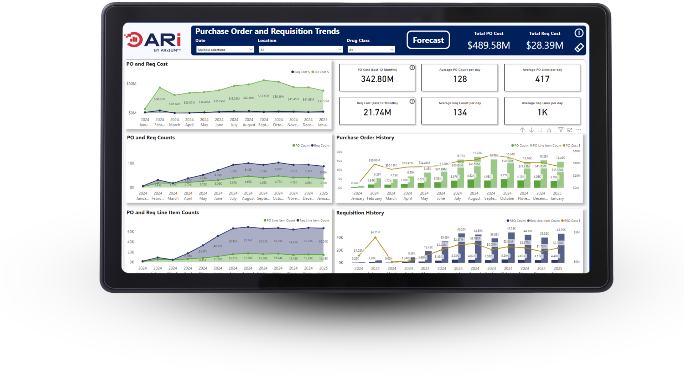Click the clear filters eraser icon
Viewport: 684px width, 384px height.
[x=579, y=48]
